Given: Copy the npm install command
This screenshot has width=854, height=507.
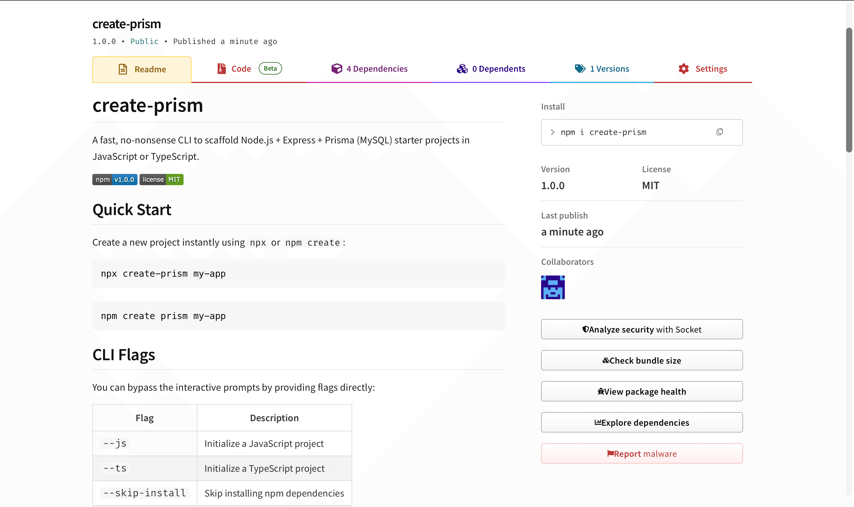Looking at the screenshot, I should click(x=719, y=132).
